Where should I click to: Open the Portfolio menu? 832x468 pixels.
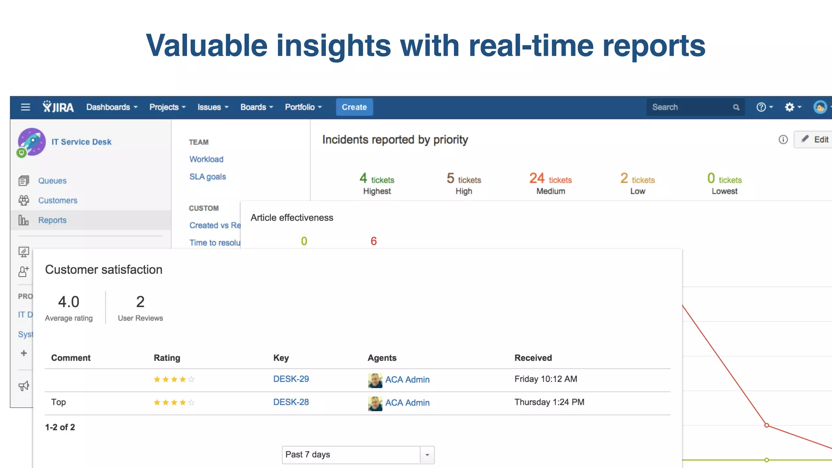tap(303, 107)
